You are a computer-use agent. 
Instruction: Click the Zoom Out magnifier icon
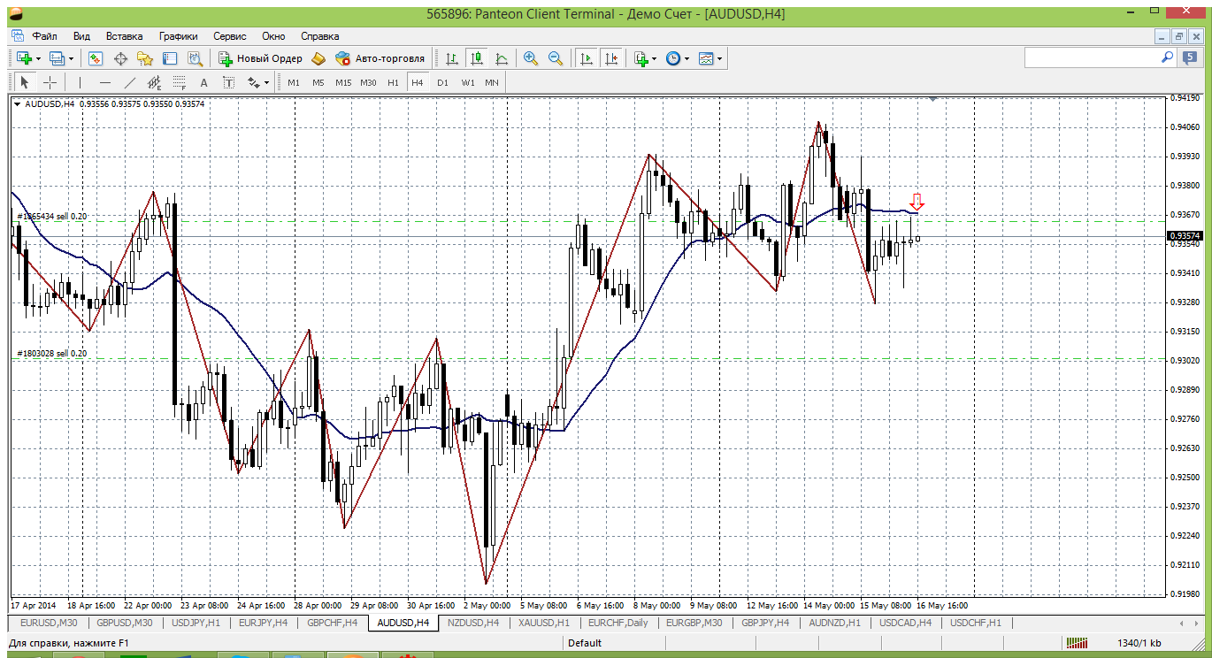[556, 58]
